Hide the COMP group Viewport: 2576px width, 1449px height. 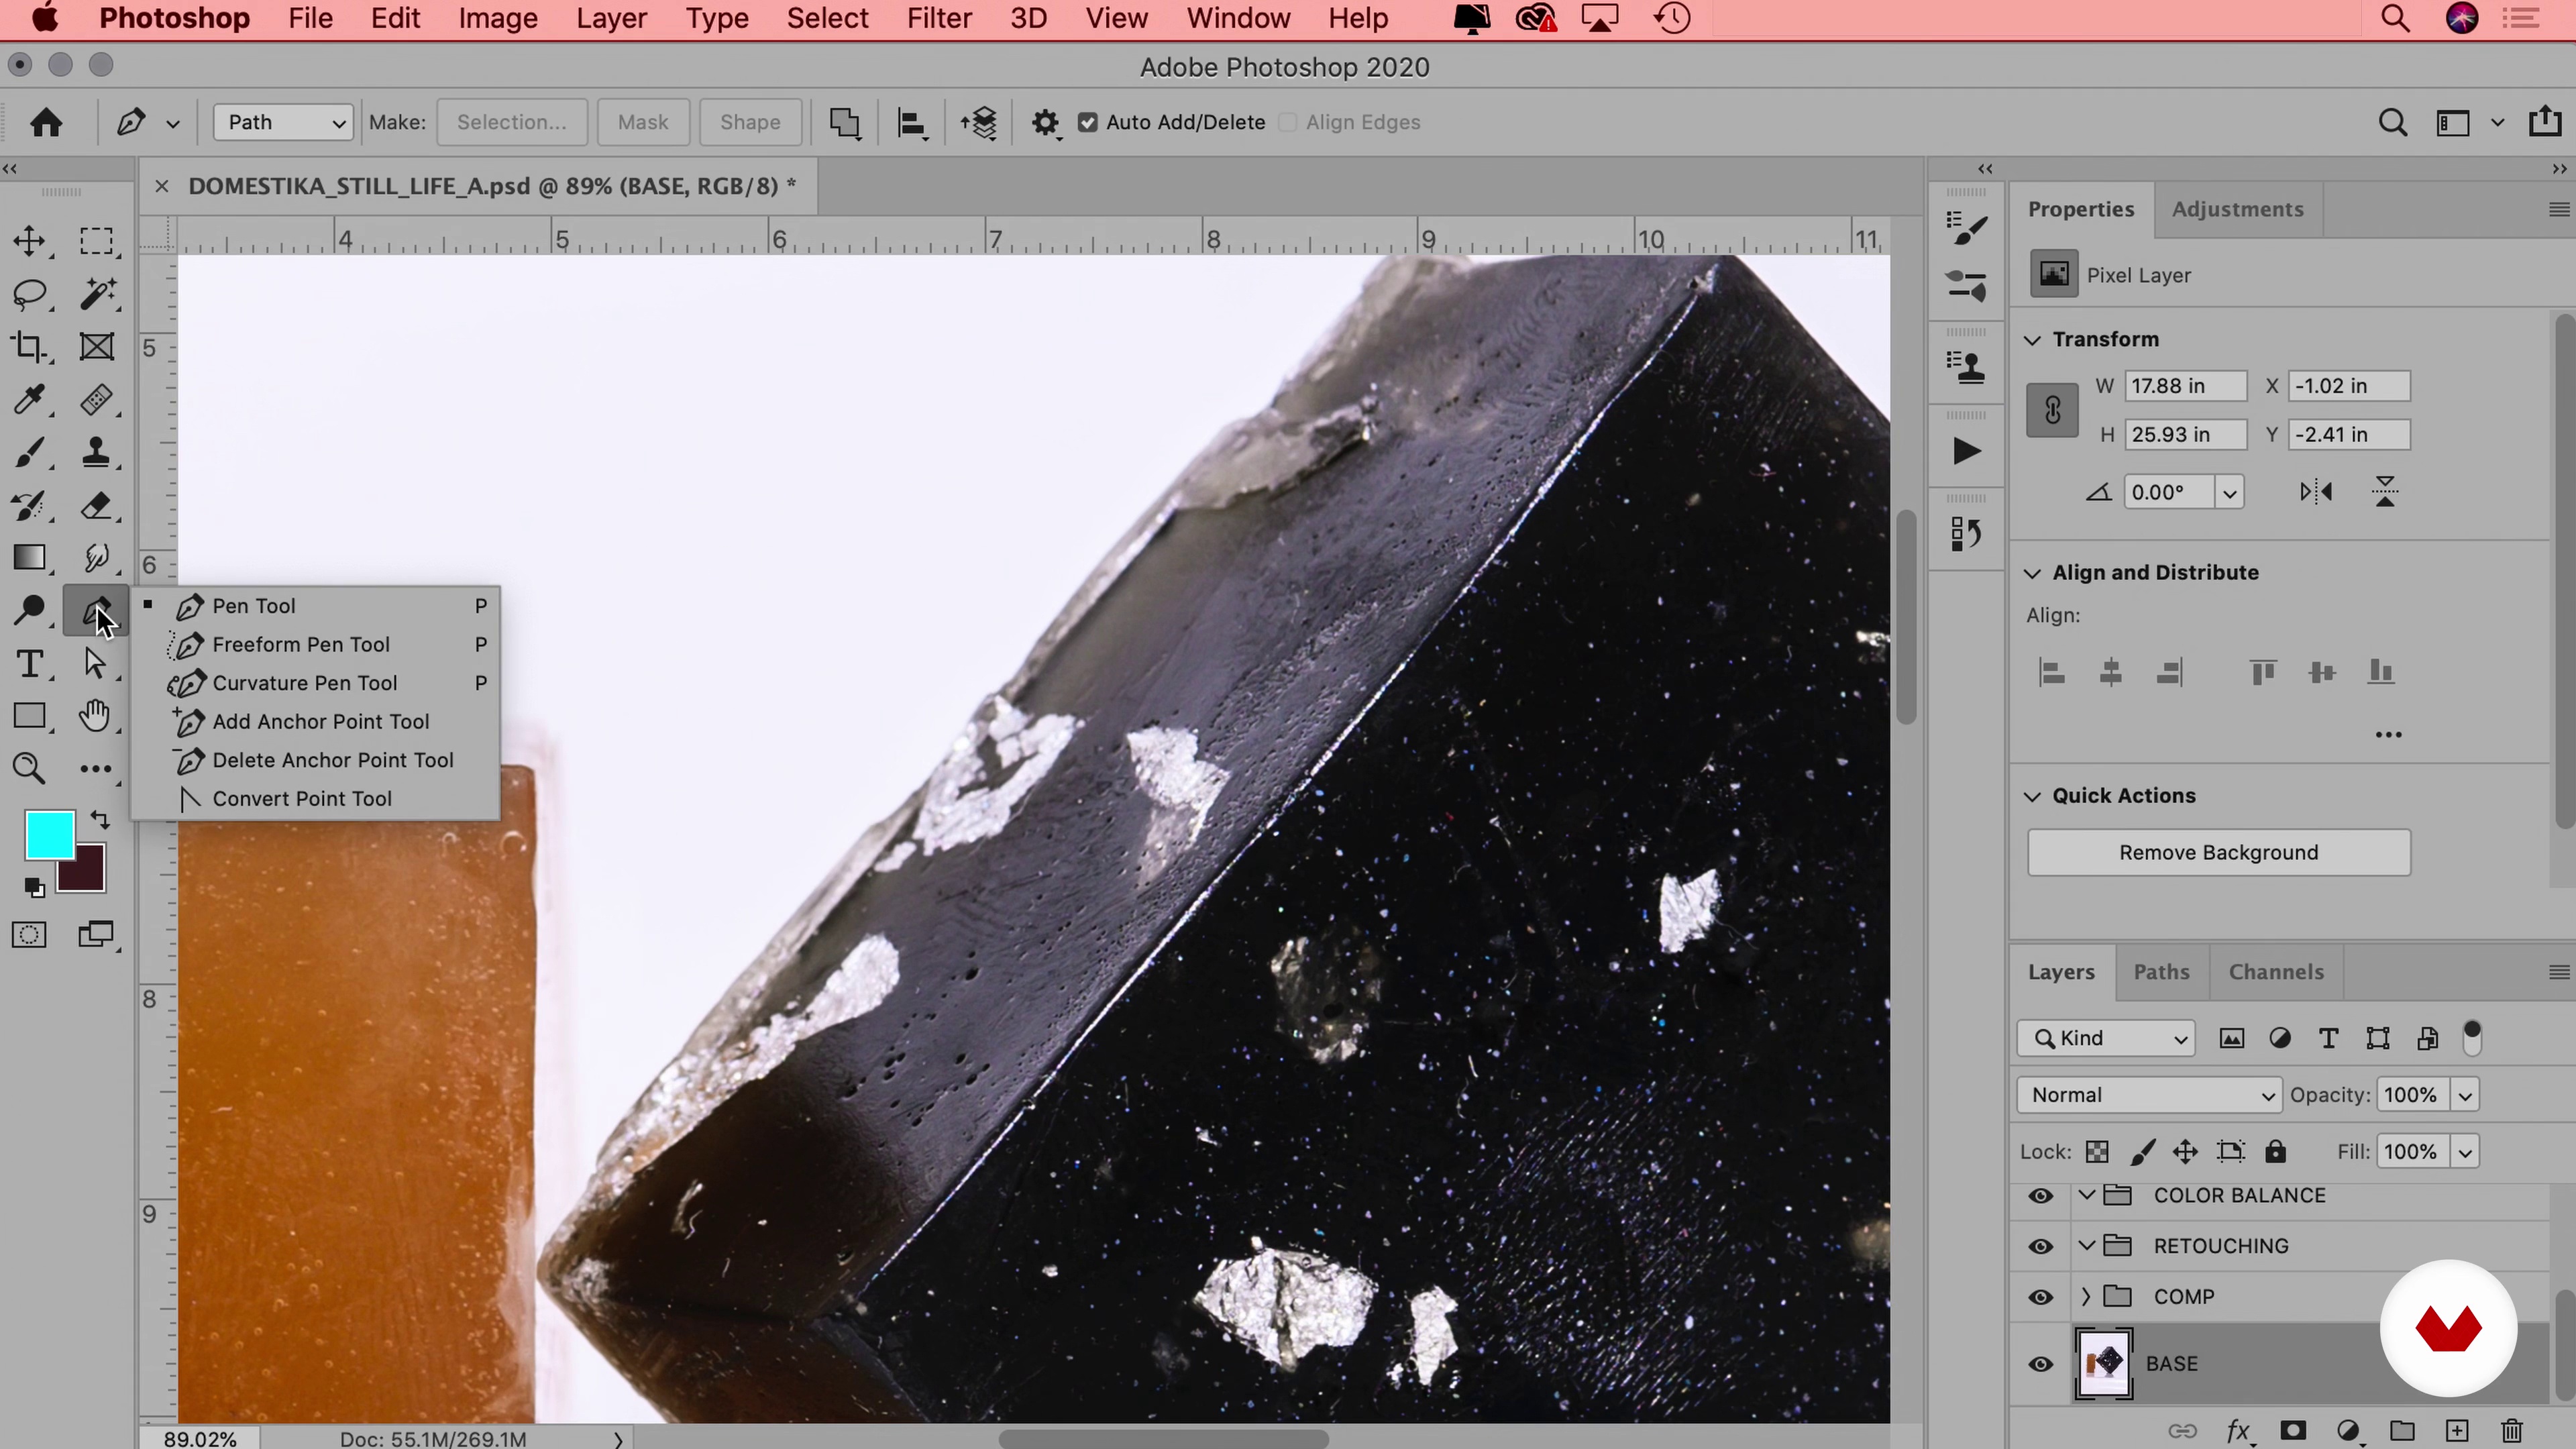[x=2041, y=1297]
